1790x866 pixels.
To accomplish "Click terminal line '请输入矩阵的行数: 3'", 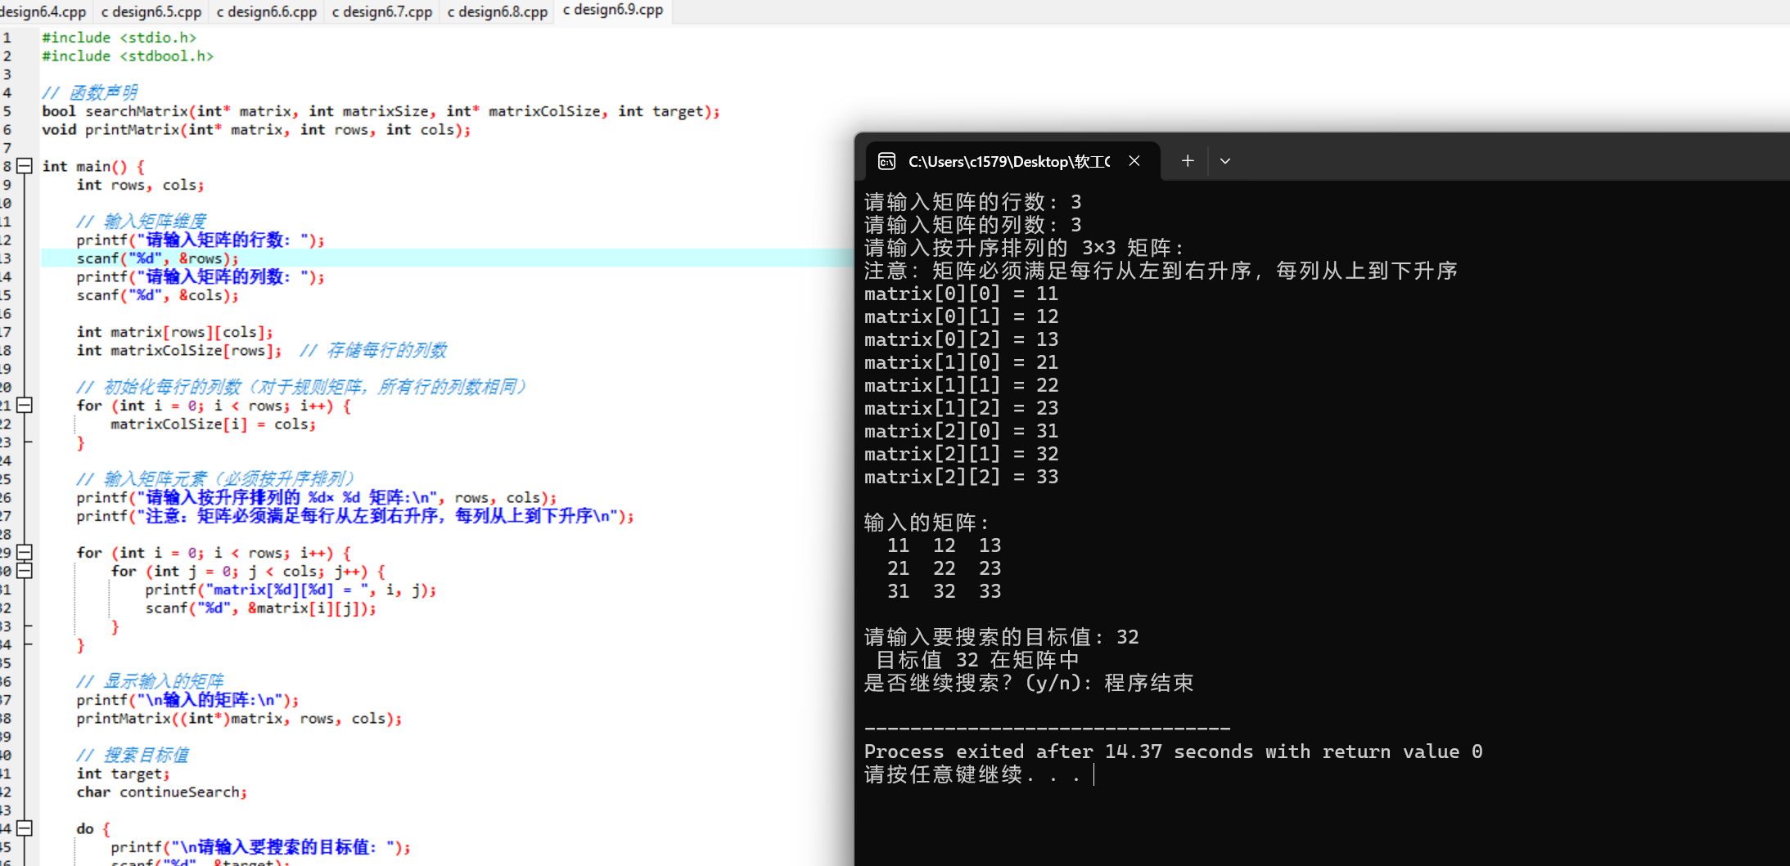I will pyautogui.click(x=972, y=202).
